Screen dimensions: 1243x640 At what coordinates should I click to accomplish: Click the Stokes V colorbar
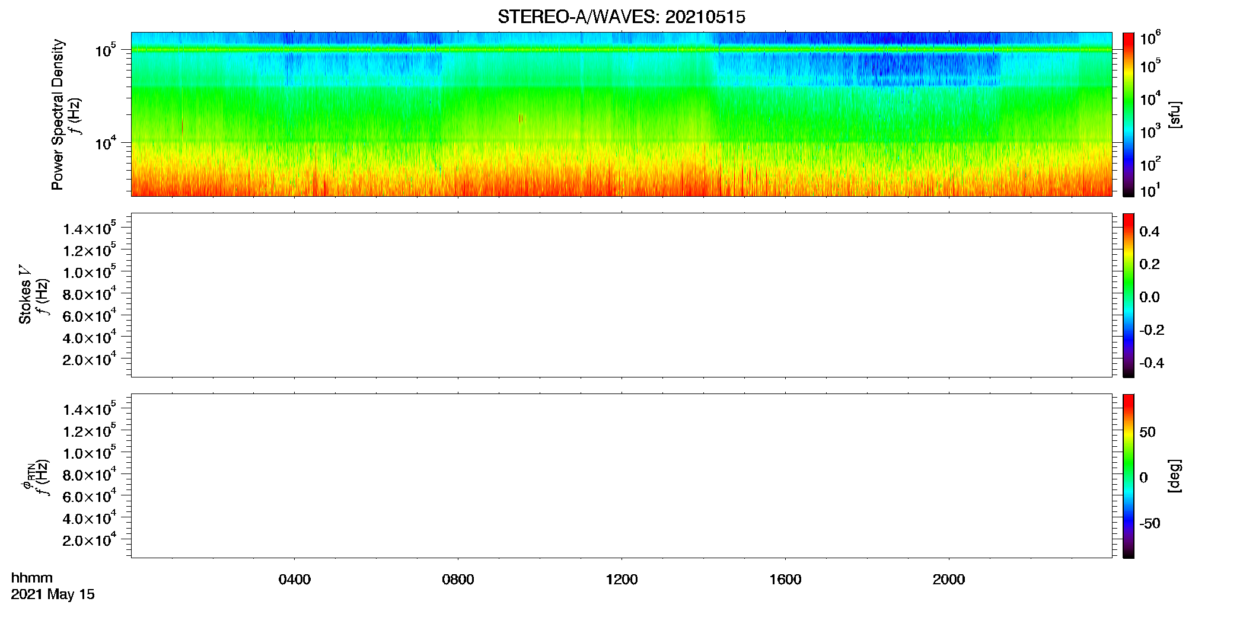click(1128, 295)
